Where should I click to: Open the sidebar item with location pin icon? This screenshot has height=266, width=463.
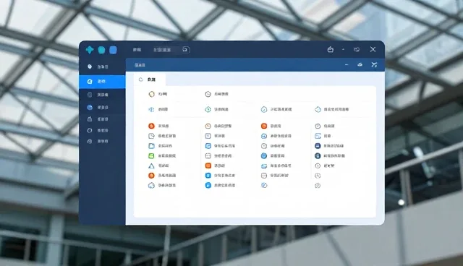[102, 67]
